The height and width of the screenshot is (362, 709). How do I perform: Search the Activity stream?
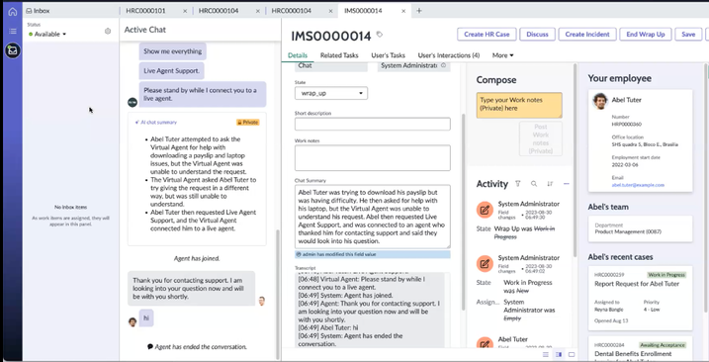point(534,184)
